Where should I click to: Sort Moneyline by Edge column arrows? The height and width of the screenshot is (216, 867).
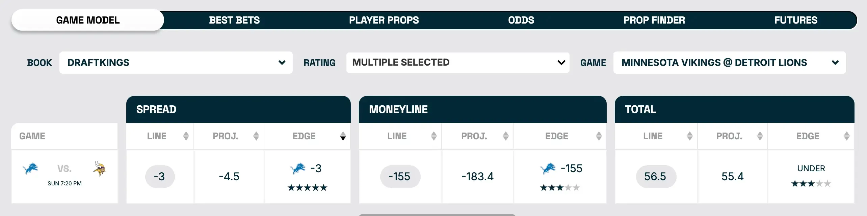pyautogui.click(x=599, y=136)
